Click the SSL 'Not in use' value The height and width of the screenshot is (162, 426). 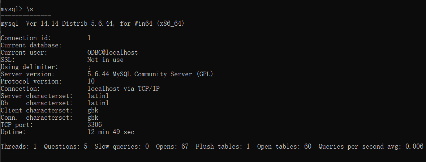[x=105, y=60]
